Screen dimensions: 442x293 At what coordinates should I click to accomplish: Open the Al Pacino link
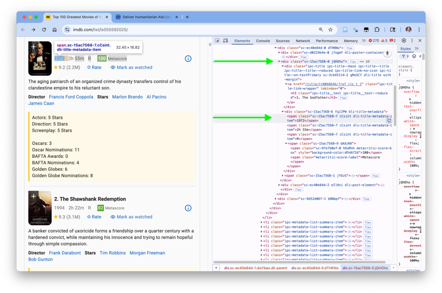point(156,97)
